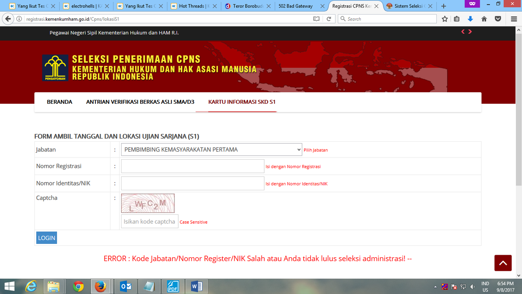Click the captcha code input field

(150, 221)
